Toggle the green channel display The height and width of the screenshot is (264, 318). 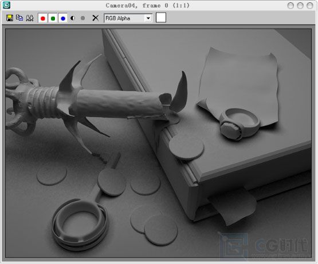(53, 18)
